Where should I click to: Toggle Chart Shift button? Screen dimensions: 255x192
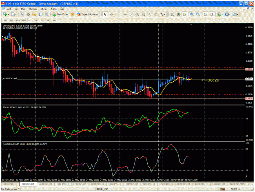tap(212, 14)
